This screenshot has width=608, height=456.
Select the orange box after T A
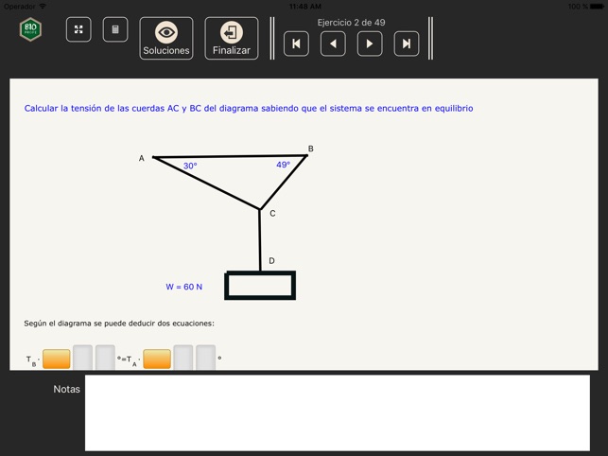pos(157,359)
